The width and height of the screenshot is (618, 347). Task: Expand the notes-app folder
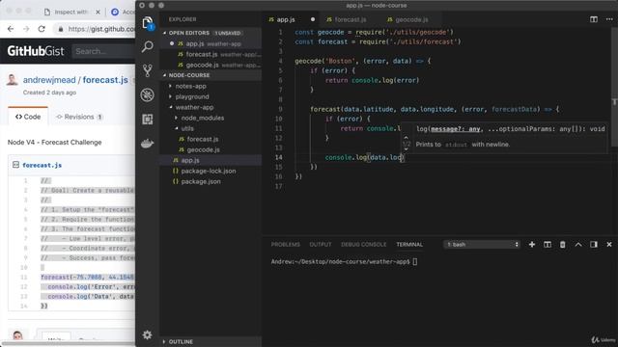coord(171,86)
